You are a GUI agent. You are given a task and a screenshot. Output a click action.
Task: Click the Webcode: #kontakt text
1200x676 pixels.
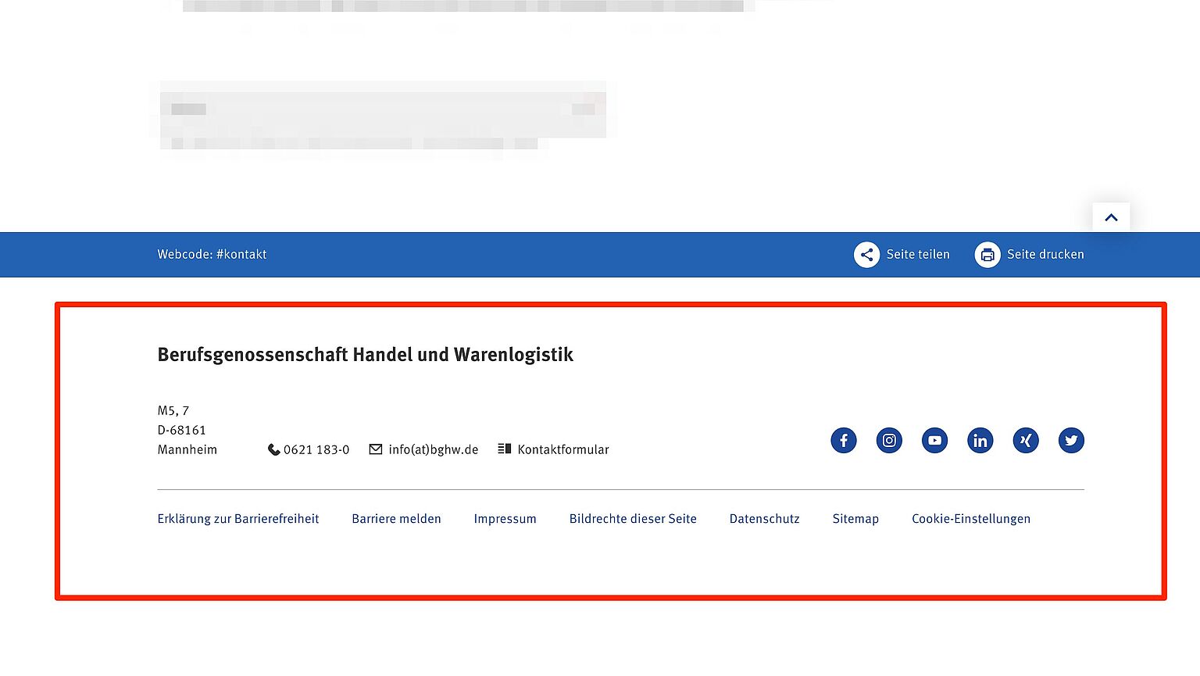click(x=212, y=255)
